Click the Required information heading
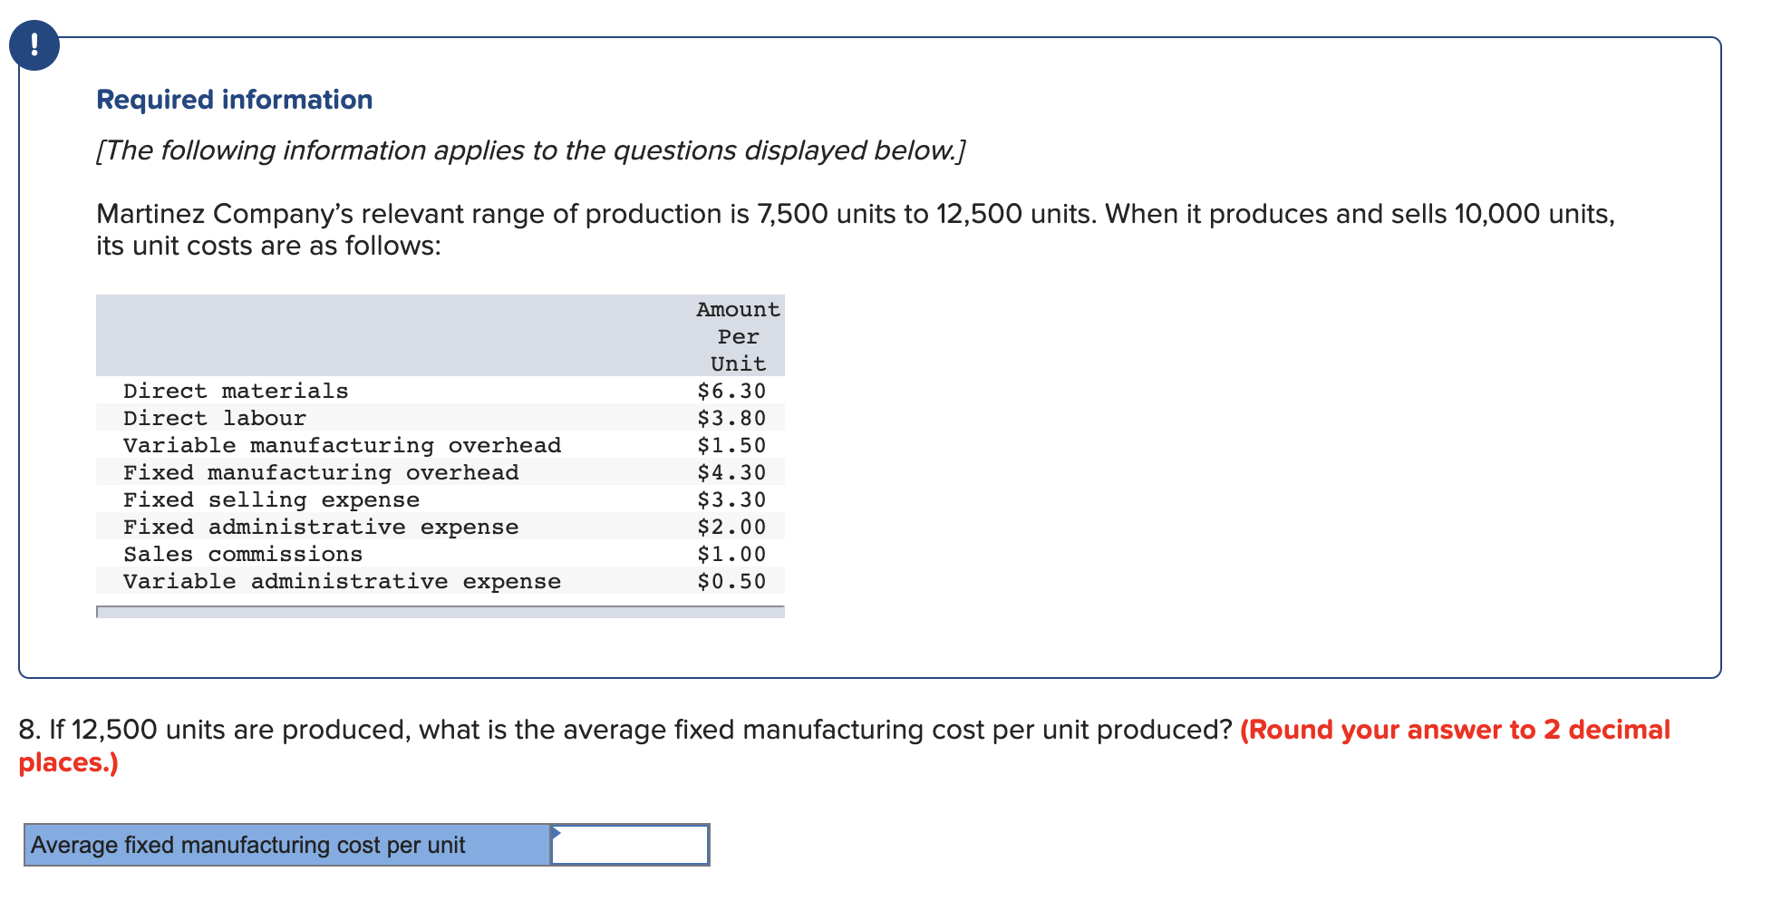The image size is (1791, 901). click(234, 100)
